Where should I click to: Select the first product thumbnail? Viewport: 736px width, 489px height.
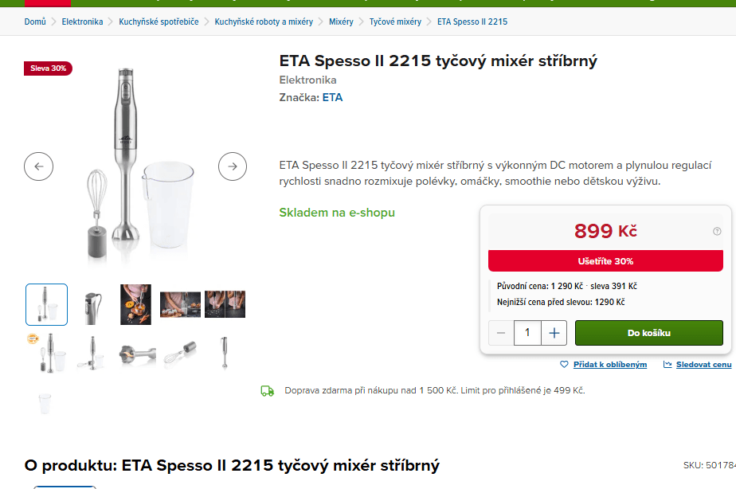46,304
